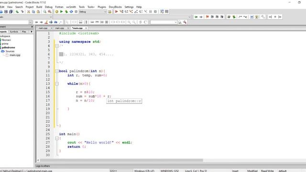Open the View menu
This screenshot has width=306, height=172.
(10, 7)
